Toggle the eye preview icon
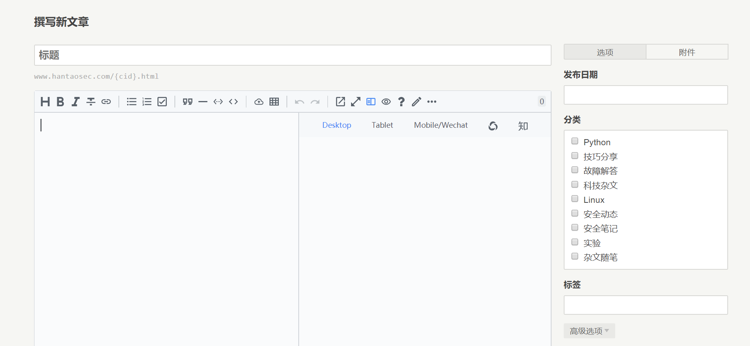750x346 pixels. 386,102
